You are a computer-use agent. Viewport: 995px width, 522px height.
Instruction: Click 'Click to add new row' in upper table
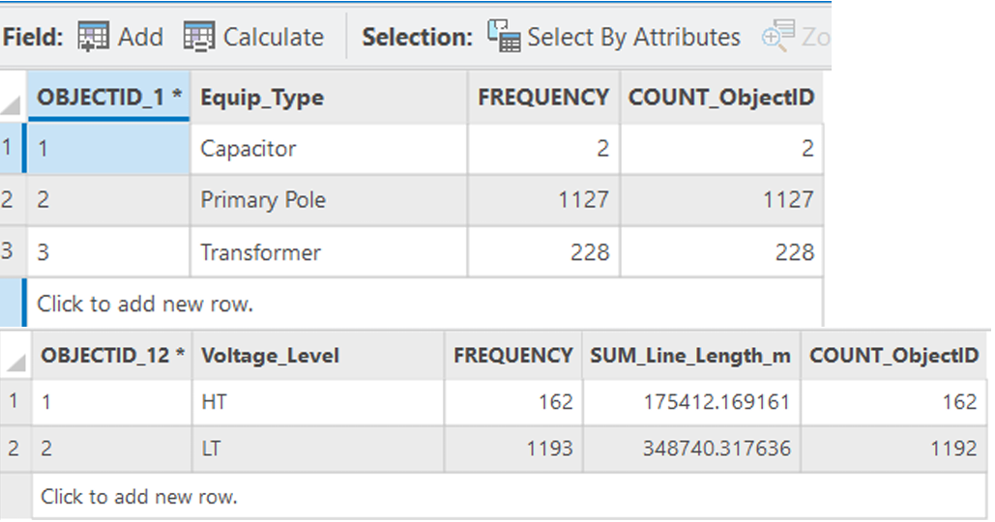coord(424,304)
